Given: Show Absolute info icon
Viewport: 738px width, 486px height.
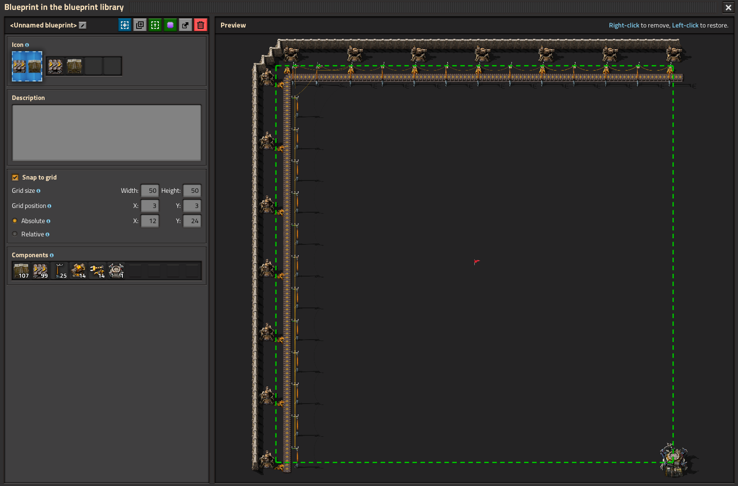Looking at the screenshot, I should pyautogui.click(x=48, y=221).
